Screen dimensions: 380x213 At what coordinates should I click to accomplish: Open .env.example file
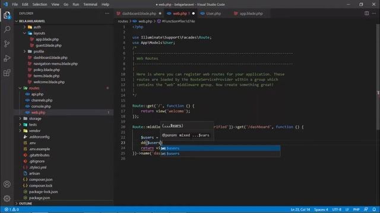39,149
